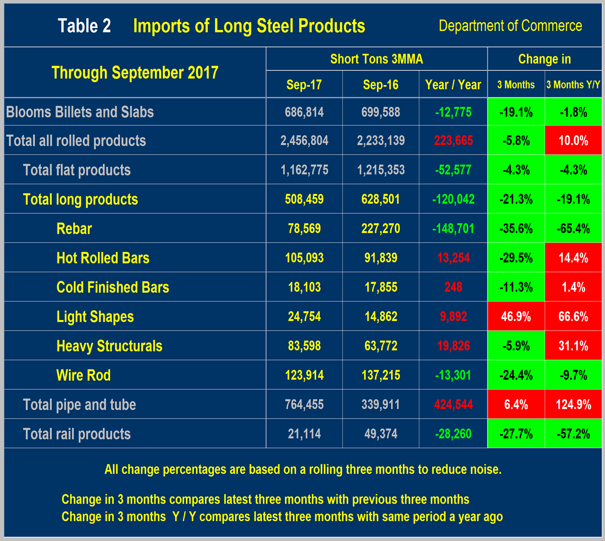Select the Short Tons 3MMA header
The image size is (605, 541).
377,59
